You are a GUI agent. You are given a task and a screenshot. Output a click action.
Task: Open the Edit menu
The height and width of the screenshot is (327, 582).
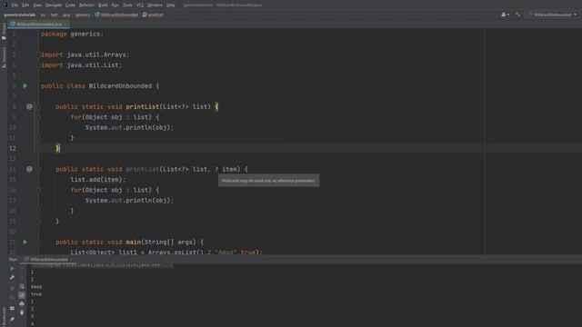25,5
